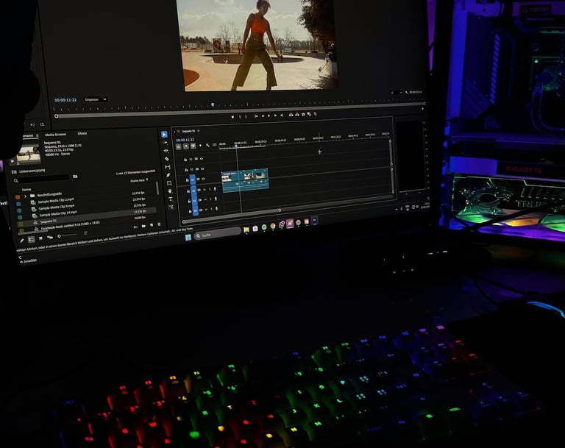Select the teal clip on track V1

tap(245, 175)
